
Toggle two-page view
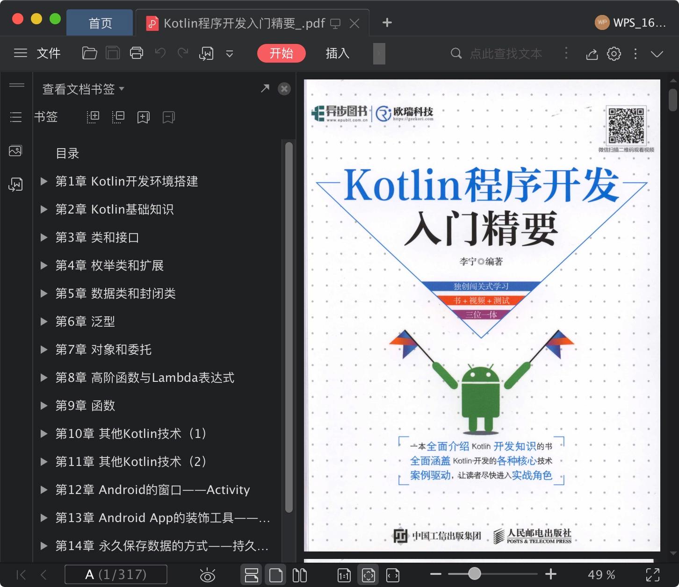(x=300, y=575)
